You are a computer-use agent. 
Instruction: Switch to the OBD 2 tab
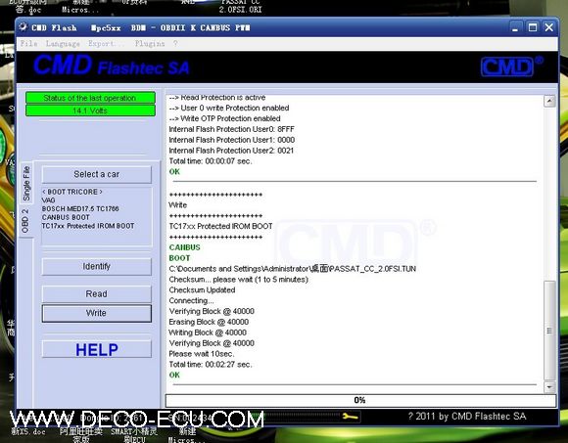pyautogui.click(x=25, y=221)
